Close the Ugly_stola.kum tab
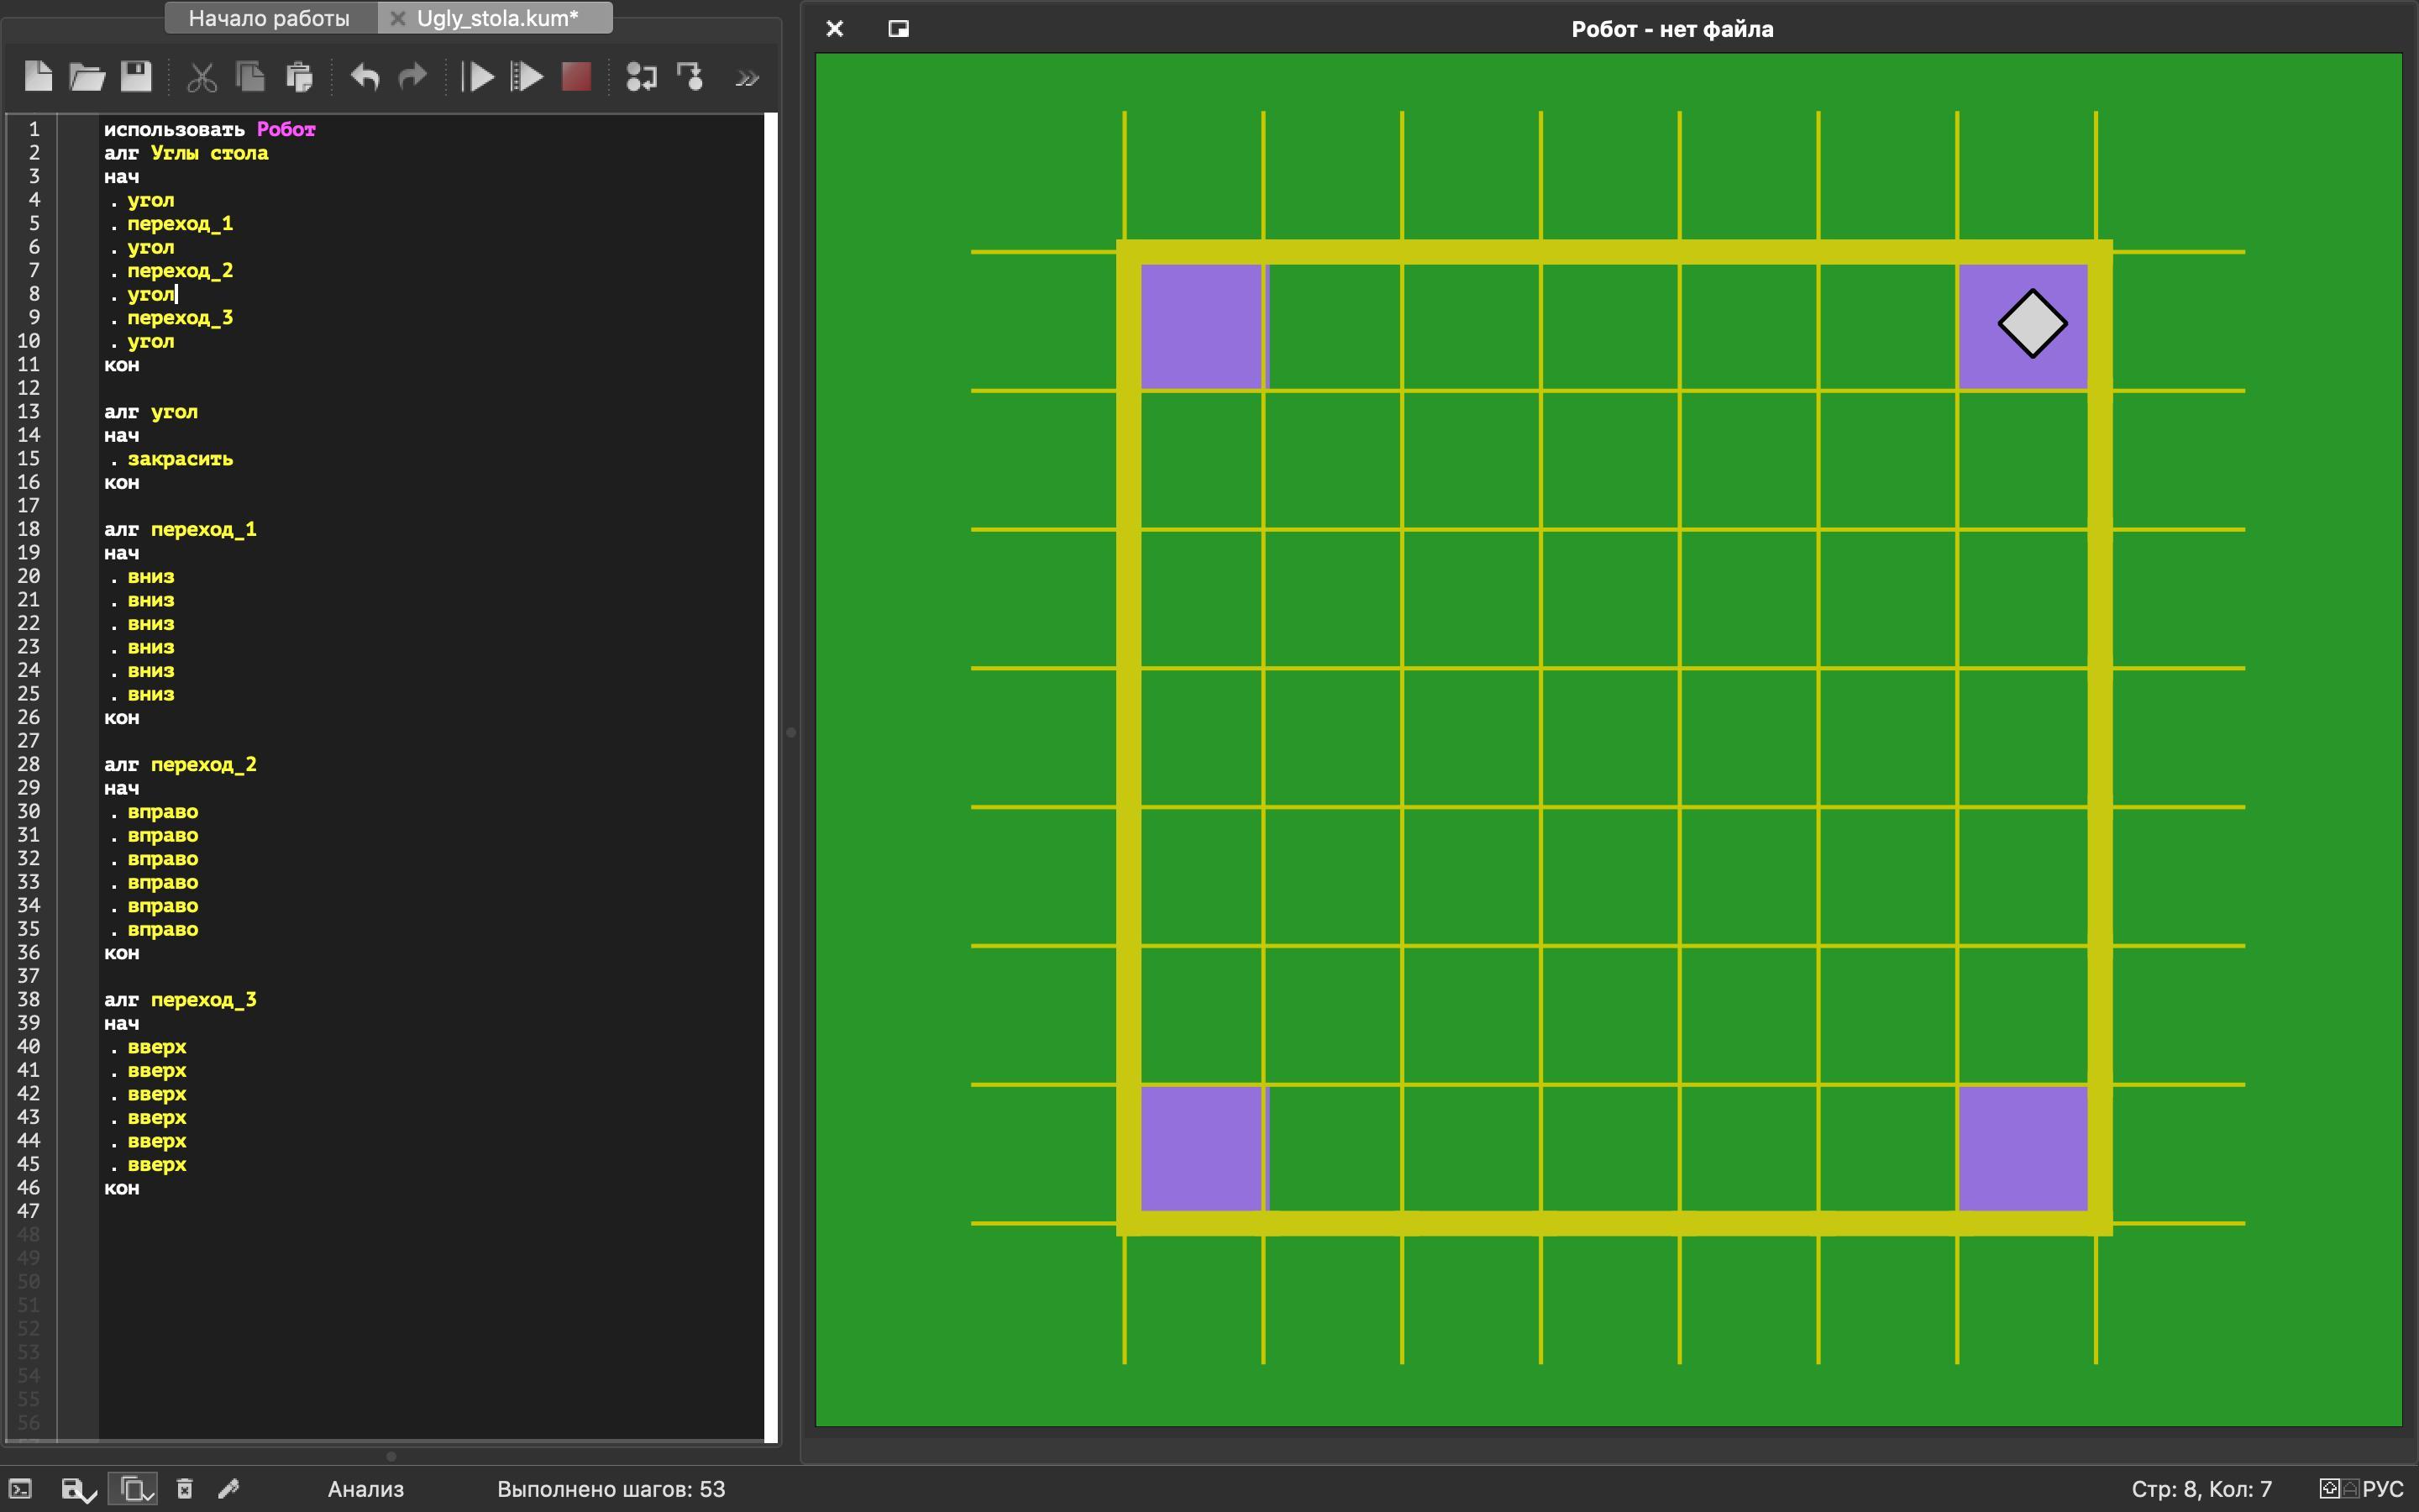 pyautogui.click(x=396, y=19)
